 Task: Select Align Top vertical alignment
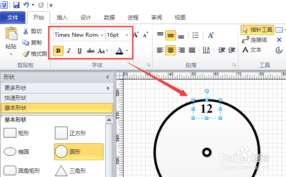tap(160, 35)
